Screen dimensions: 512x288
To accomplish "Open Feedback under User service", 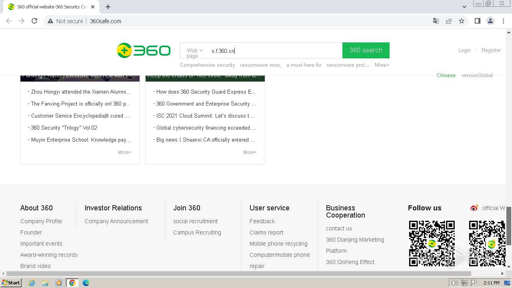I will click(262, 221).
